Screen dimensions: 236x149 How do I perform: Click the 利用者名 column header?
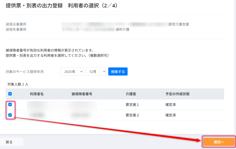point(37,94)
